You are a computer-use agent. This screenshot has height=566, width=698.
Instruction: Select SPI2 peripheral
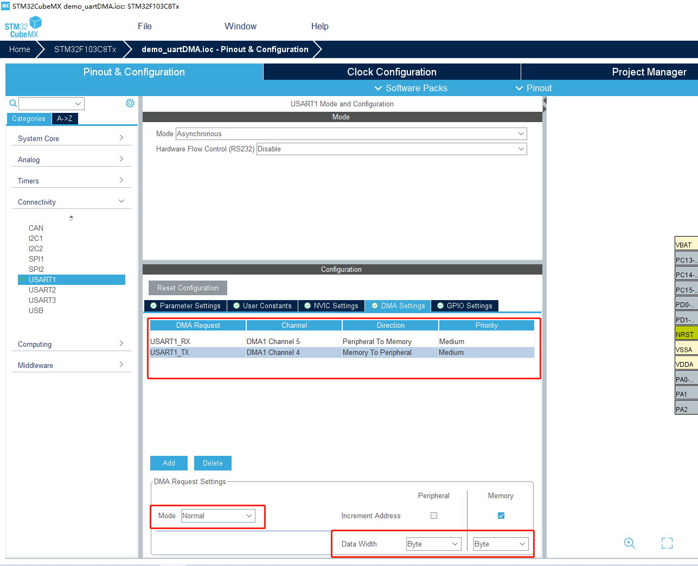(36, 269)
